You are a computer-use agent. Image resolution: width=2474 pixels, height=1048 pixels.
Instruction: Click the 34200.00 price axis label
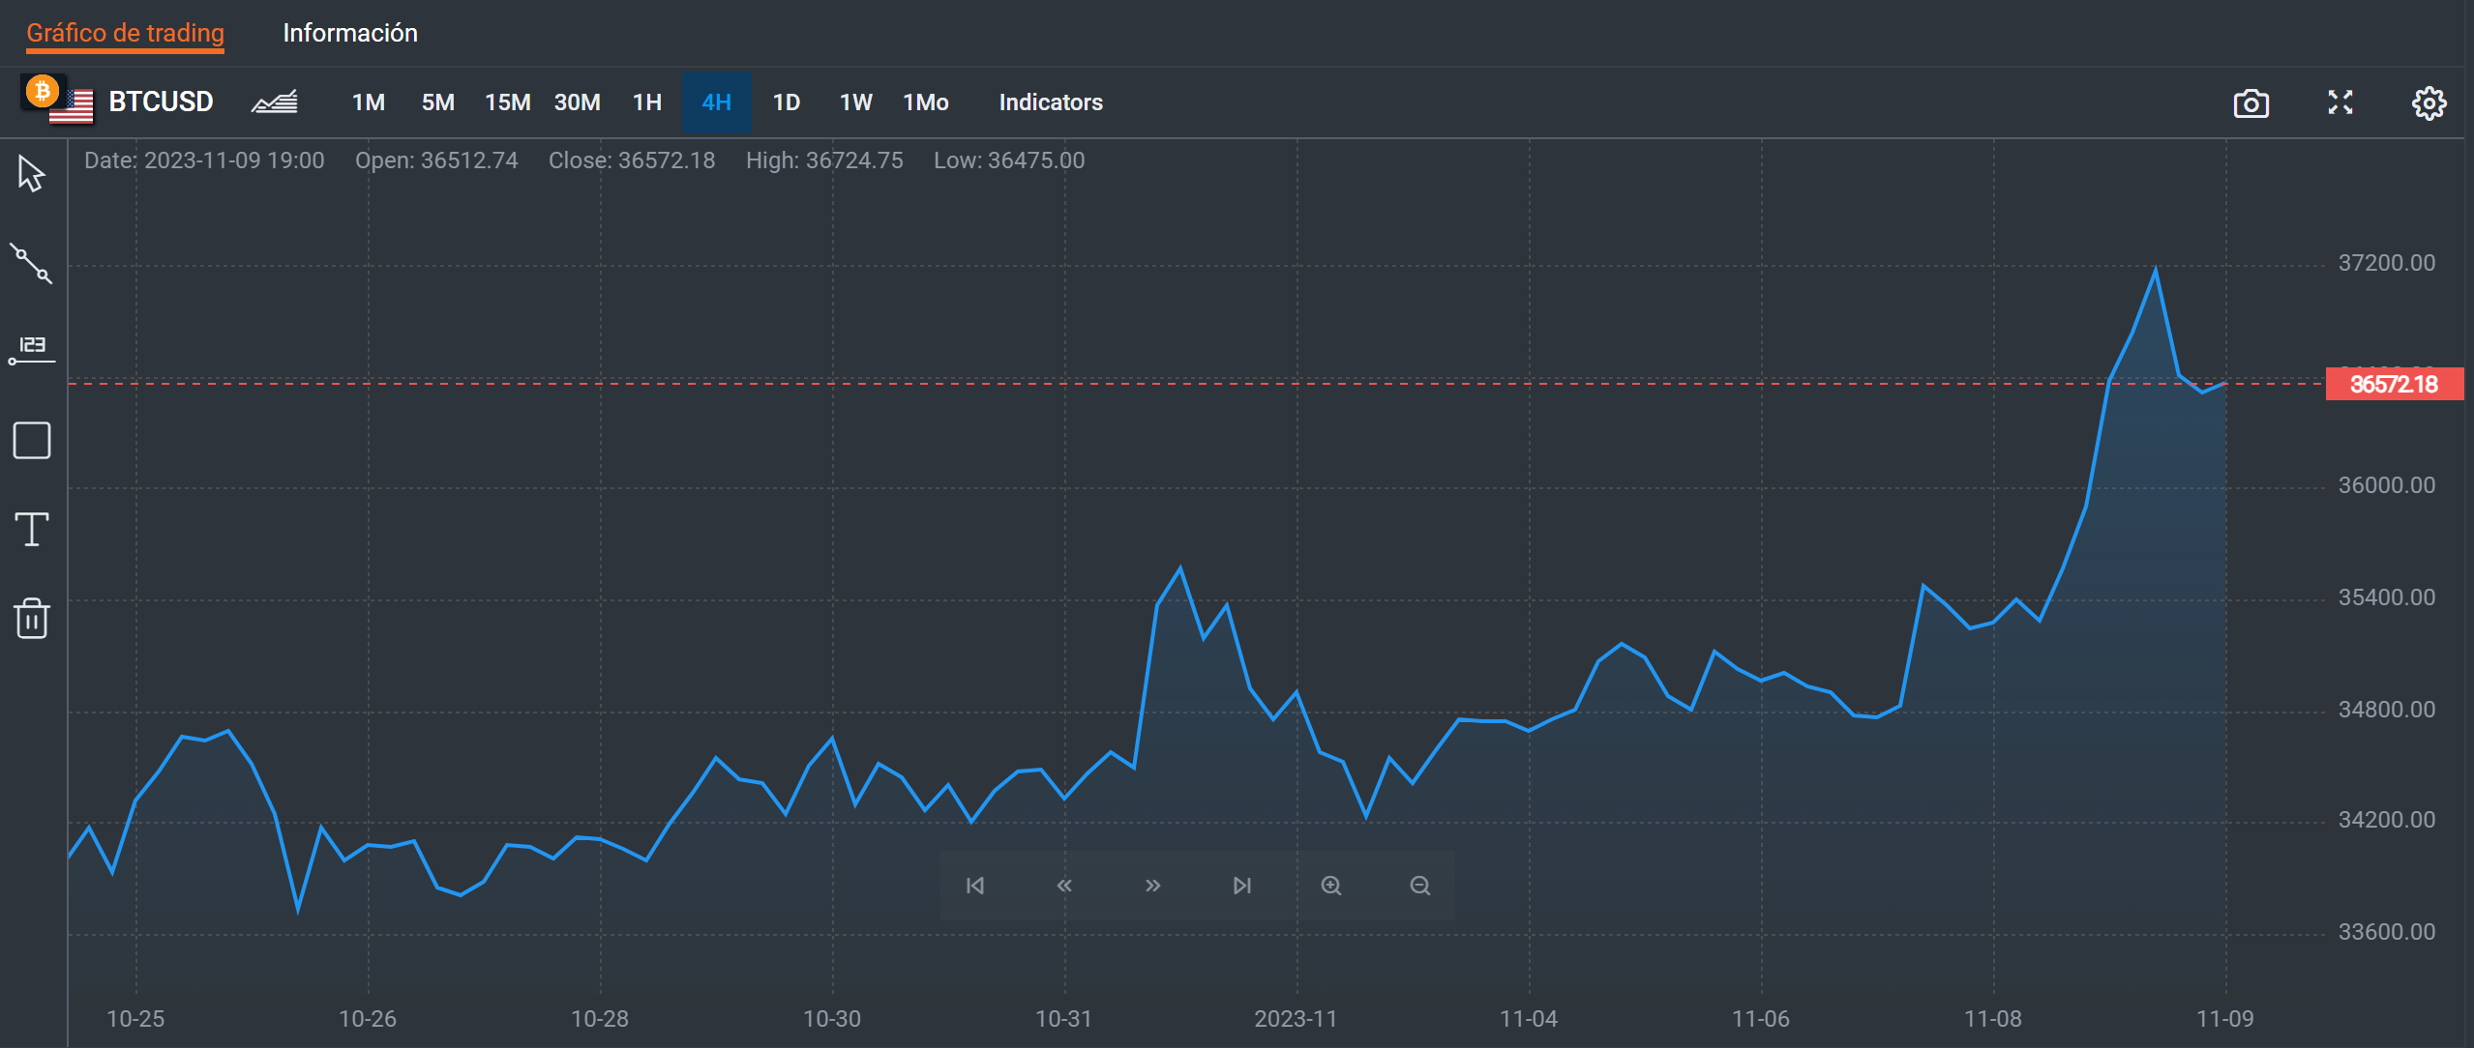(x=2387, y=820)
